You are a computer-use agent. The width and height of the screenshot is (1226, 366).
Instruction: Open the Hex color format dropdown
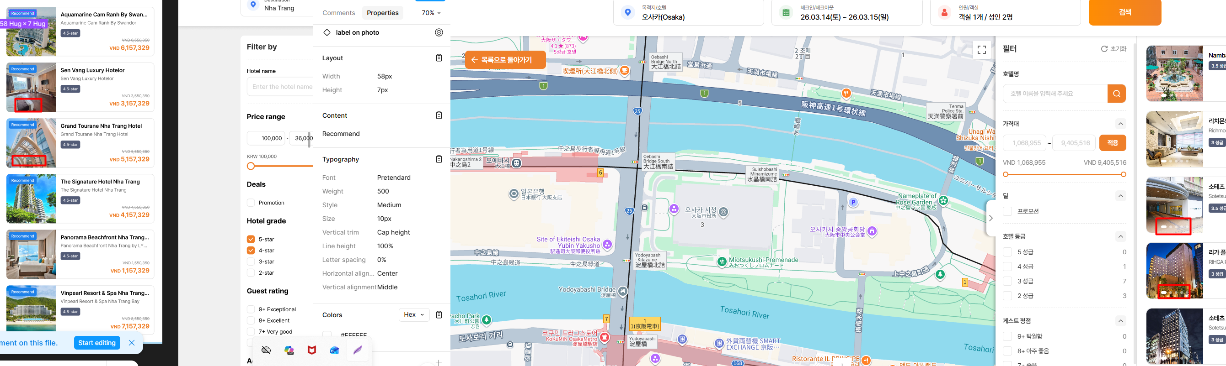point(414,315)
